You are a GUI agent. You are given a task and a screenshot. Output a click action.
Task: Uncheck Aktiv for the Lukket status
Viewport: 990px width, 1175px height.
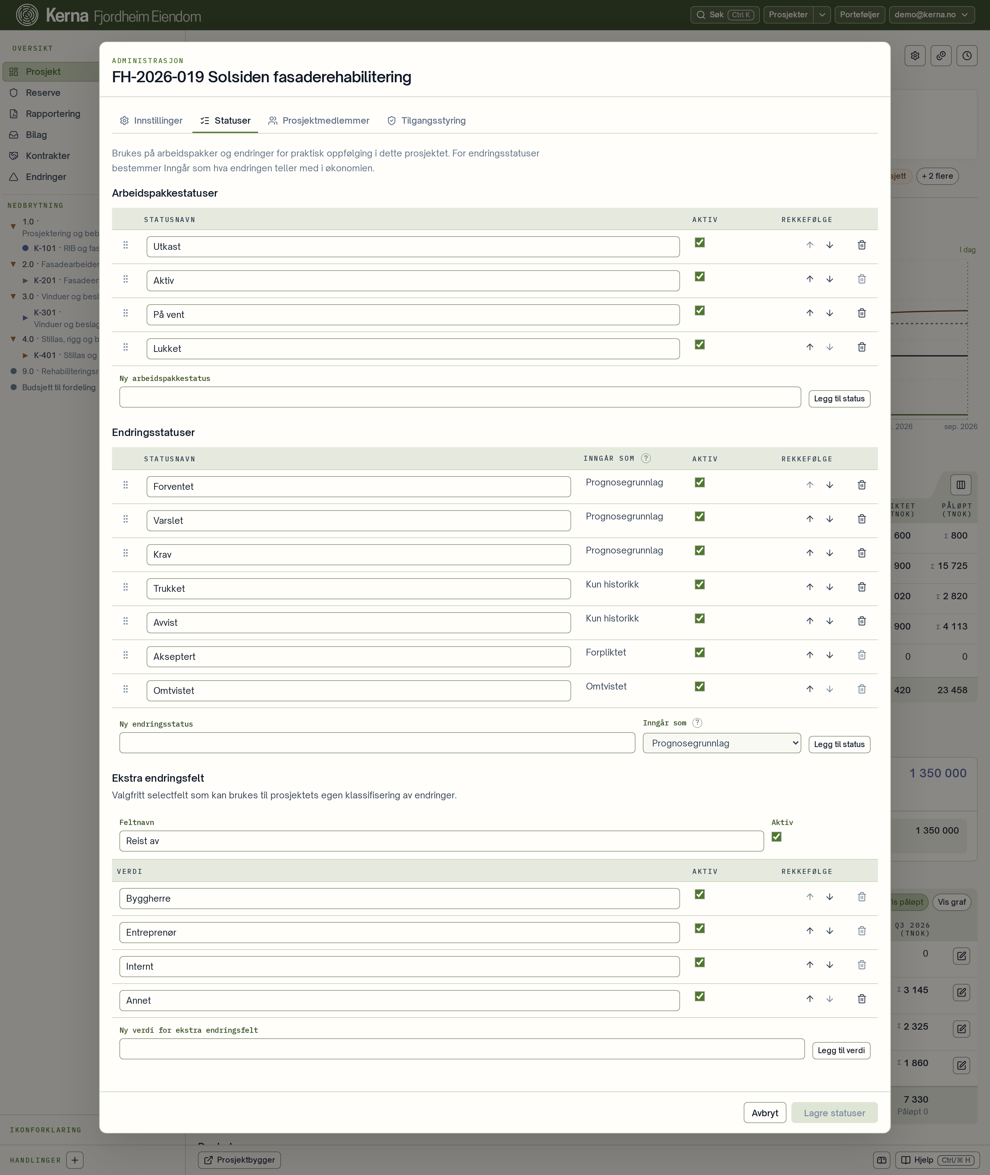[x=700, y=345]
